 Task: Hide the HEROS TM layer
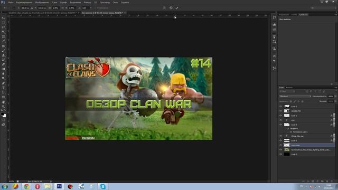coord(280,111)
